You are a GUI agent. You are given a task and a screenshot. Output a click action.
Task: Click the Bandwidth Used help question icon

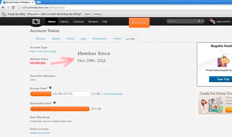click(x=54, y=103)
